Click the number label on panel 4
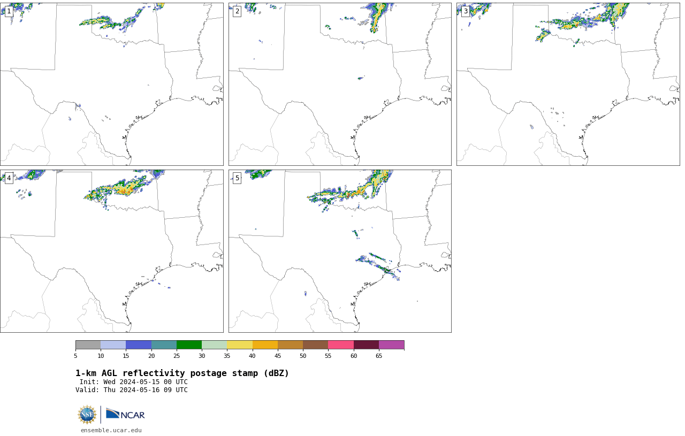This screenshot has width=685, height=436. (9, 178)
